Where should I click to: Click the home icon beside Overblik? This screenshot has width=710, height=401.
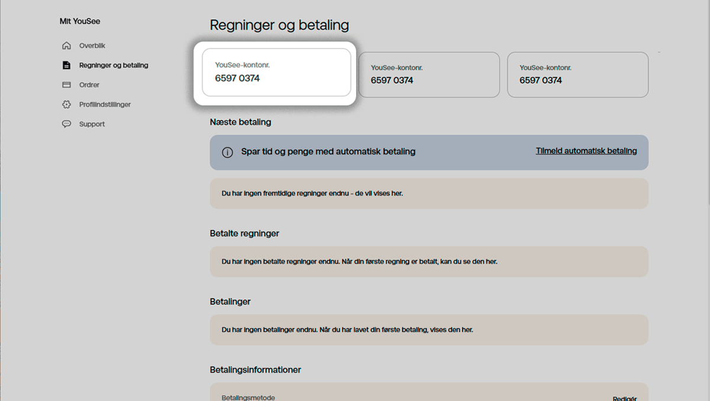(67, 45)
